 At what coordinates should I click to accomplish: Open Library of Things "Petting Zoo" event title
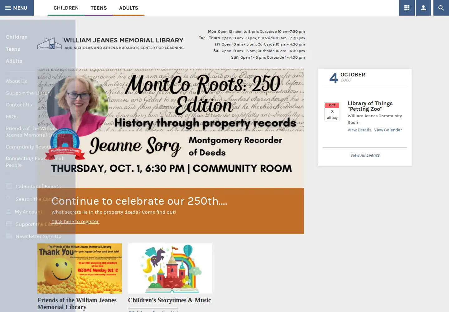click(x=370, y=106)
